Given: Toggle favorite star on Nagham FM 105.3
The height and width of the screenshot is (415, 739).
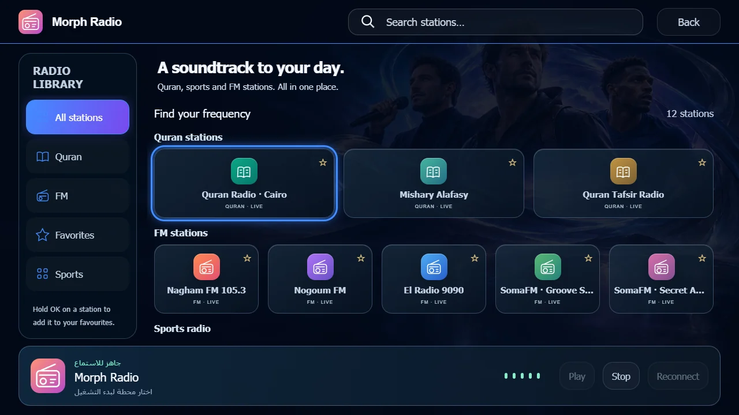Looking at the screenshot, I should 247,258.
